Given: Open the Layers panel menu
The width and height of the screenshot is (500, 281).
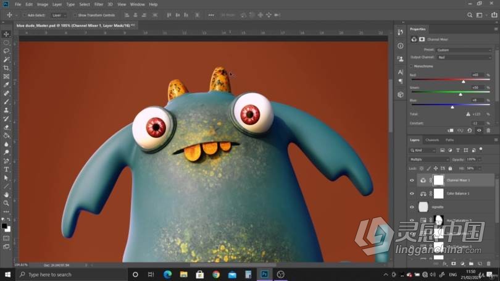Looking at the screenshot, I should [x=496, y=140].
